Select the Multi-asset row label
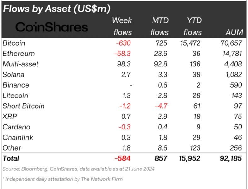248x189 pixels. (20, 64)
